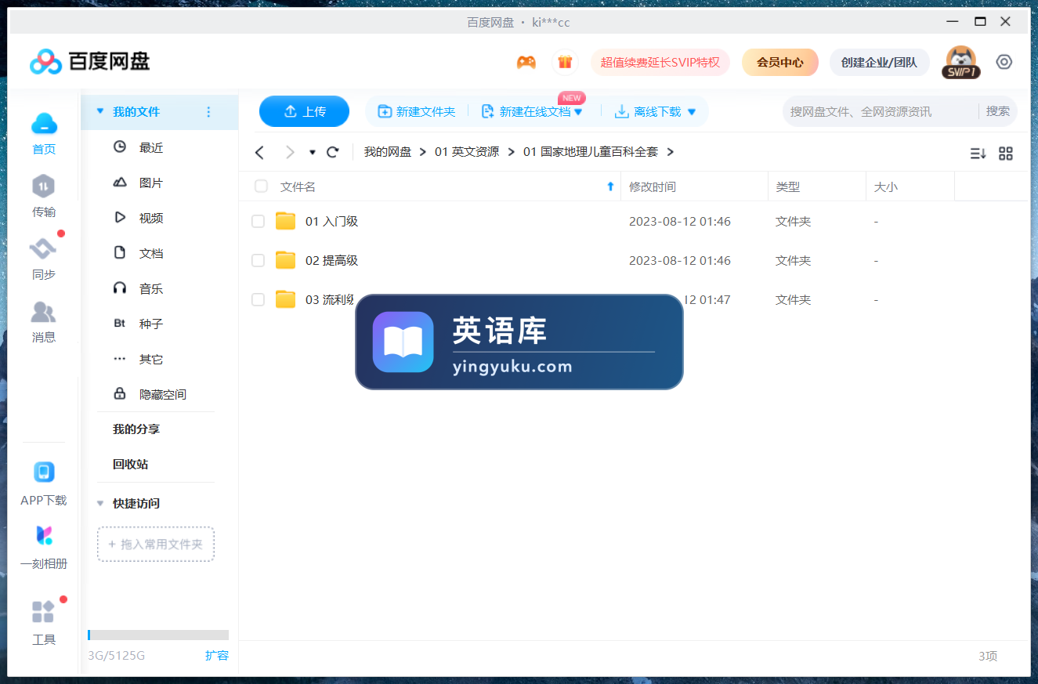Select the 03 流利级 folder icon
The image size is (1038, 684).
coord(286,299)
